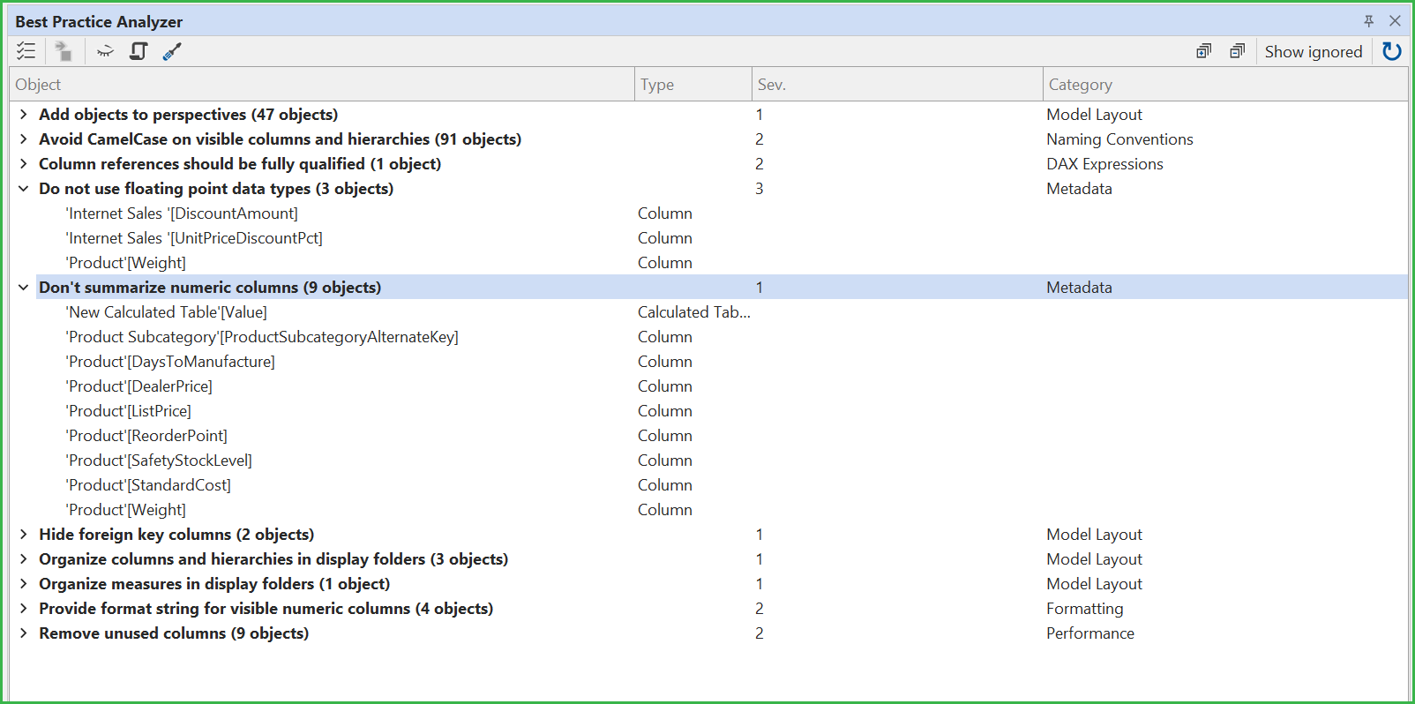The height and width of the screenshot is (704, 1415).
Task: Click the go to object icon
Action: pyautogui.click(x=63, y=51)
